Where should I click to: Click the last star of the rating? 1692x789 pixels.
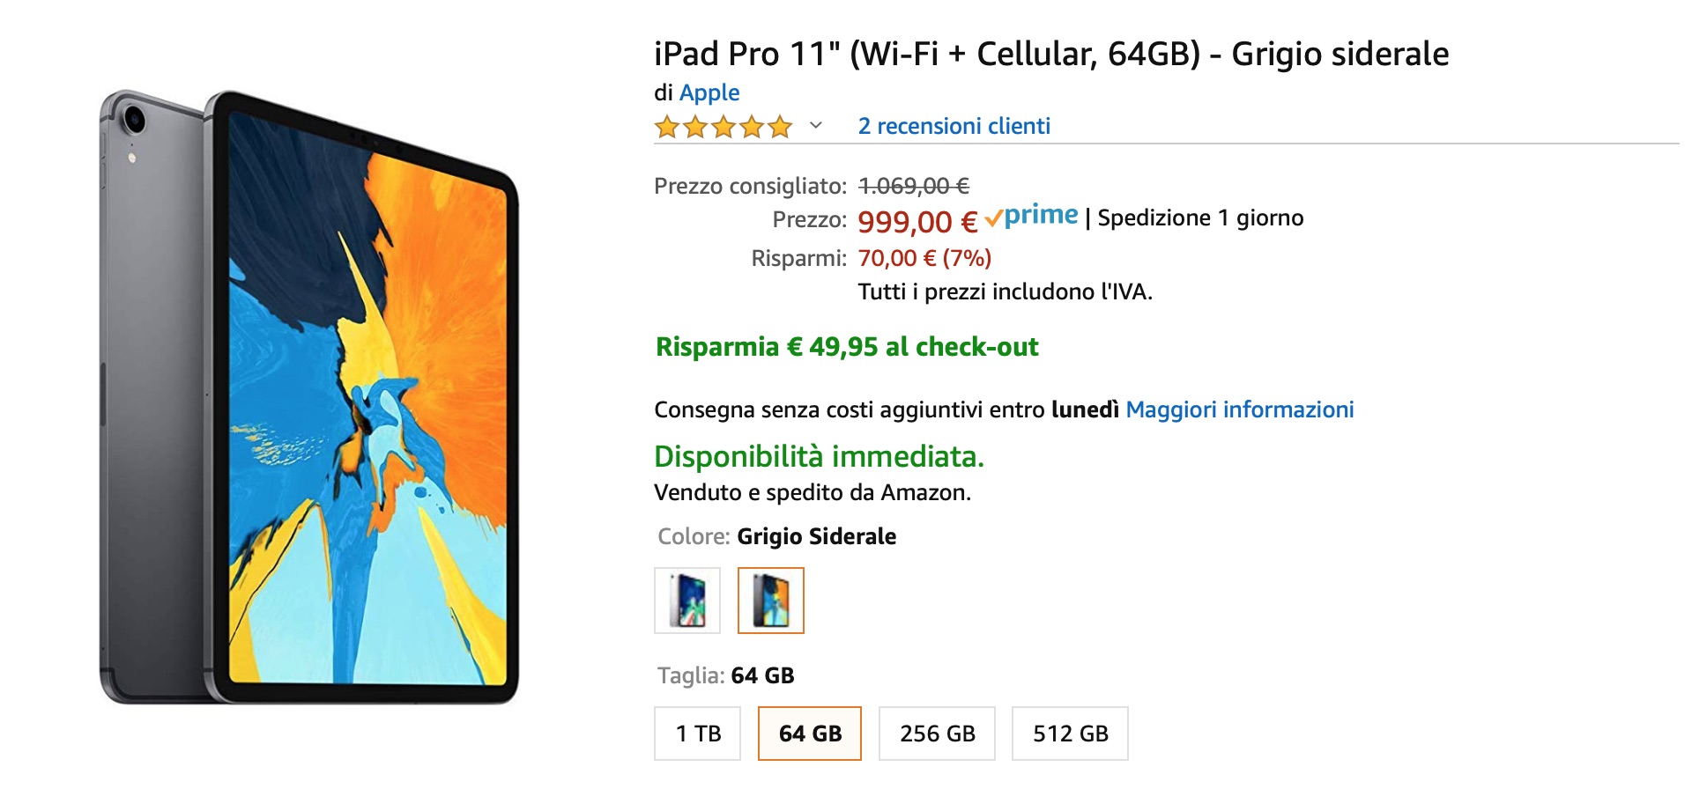779,126
